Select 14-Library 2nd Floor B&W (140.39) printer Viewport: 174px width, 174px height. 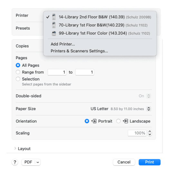(x=100, y=17)
